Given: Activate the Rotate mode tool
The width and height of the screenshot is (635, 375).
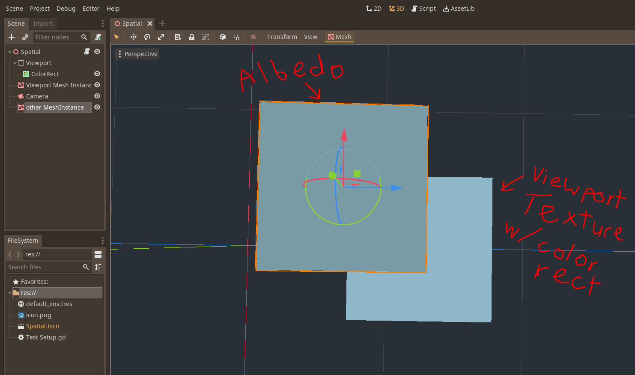Looking at the screenshot, I should click(147, 37).
